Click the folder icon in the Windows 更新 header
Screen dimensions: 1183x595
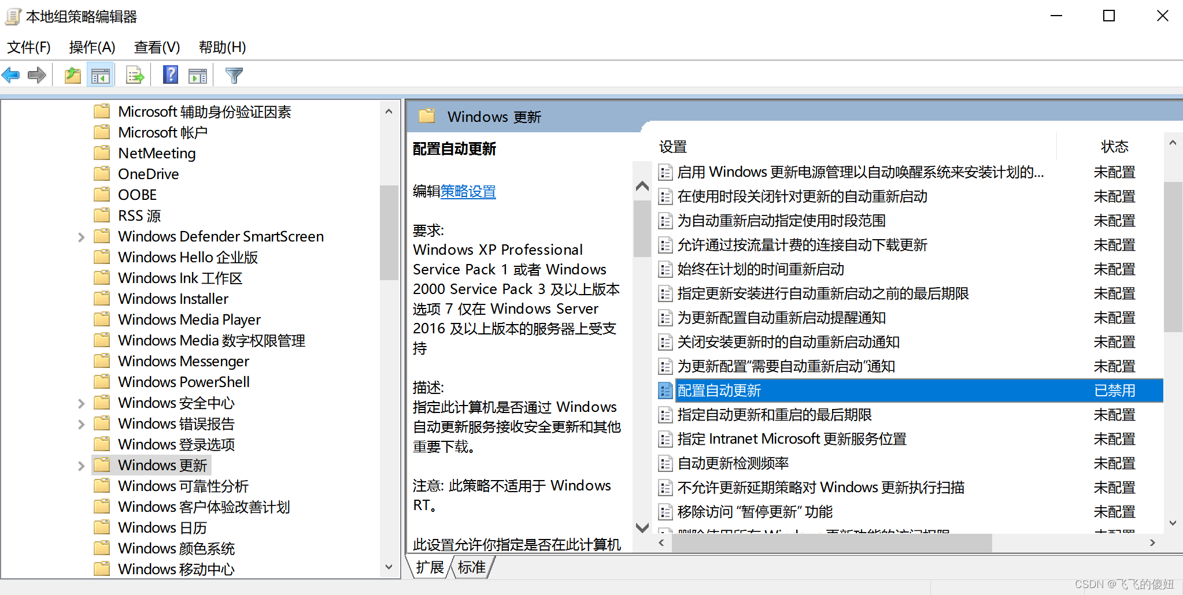point(427,116)
